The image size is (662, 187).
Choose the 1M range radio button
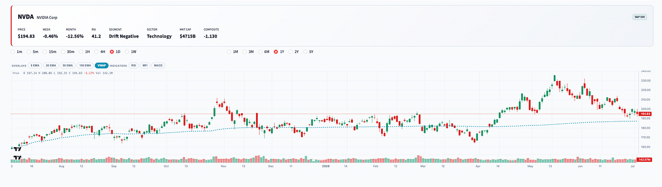[x=229, y=52]
